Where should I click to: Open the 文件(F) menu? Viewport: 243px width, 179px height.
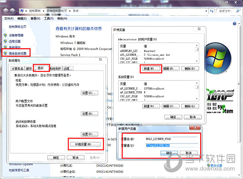tap(9, 19)
